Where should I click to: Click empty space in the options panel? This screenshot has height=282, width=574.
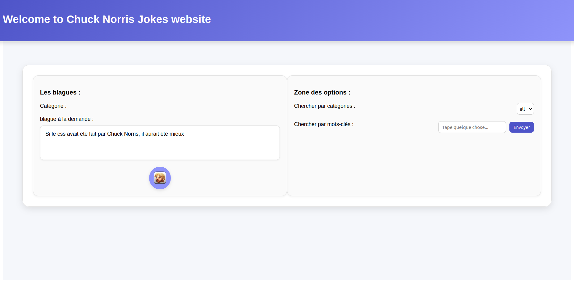point(414,164)
